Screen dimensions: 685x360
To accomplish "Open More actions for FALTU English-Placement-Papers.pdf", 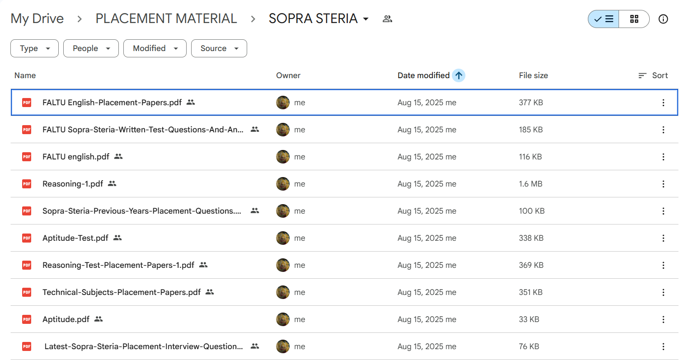I will 663,103.
